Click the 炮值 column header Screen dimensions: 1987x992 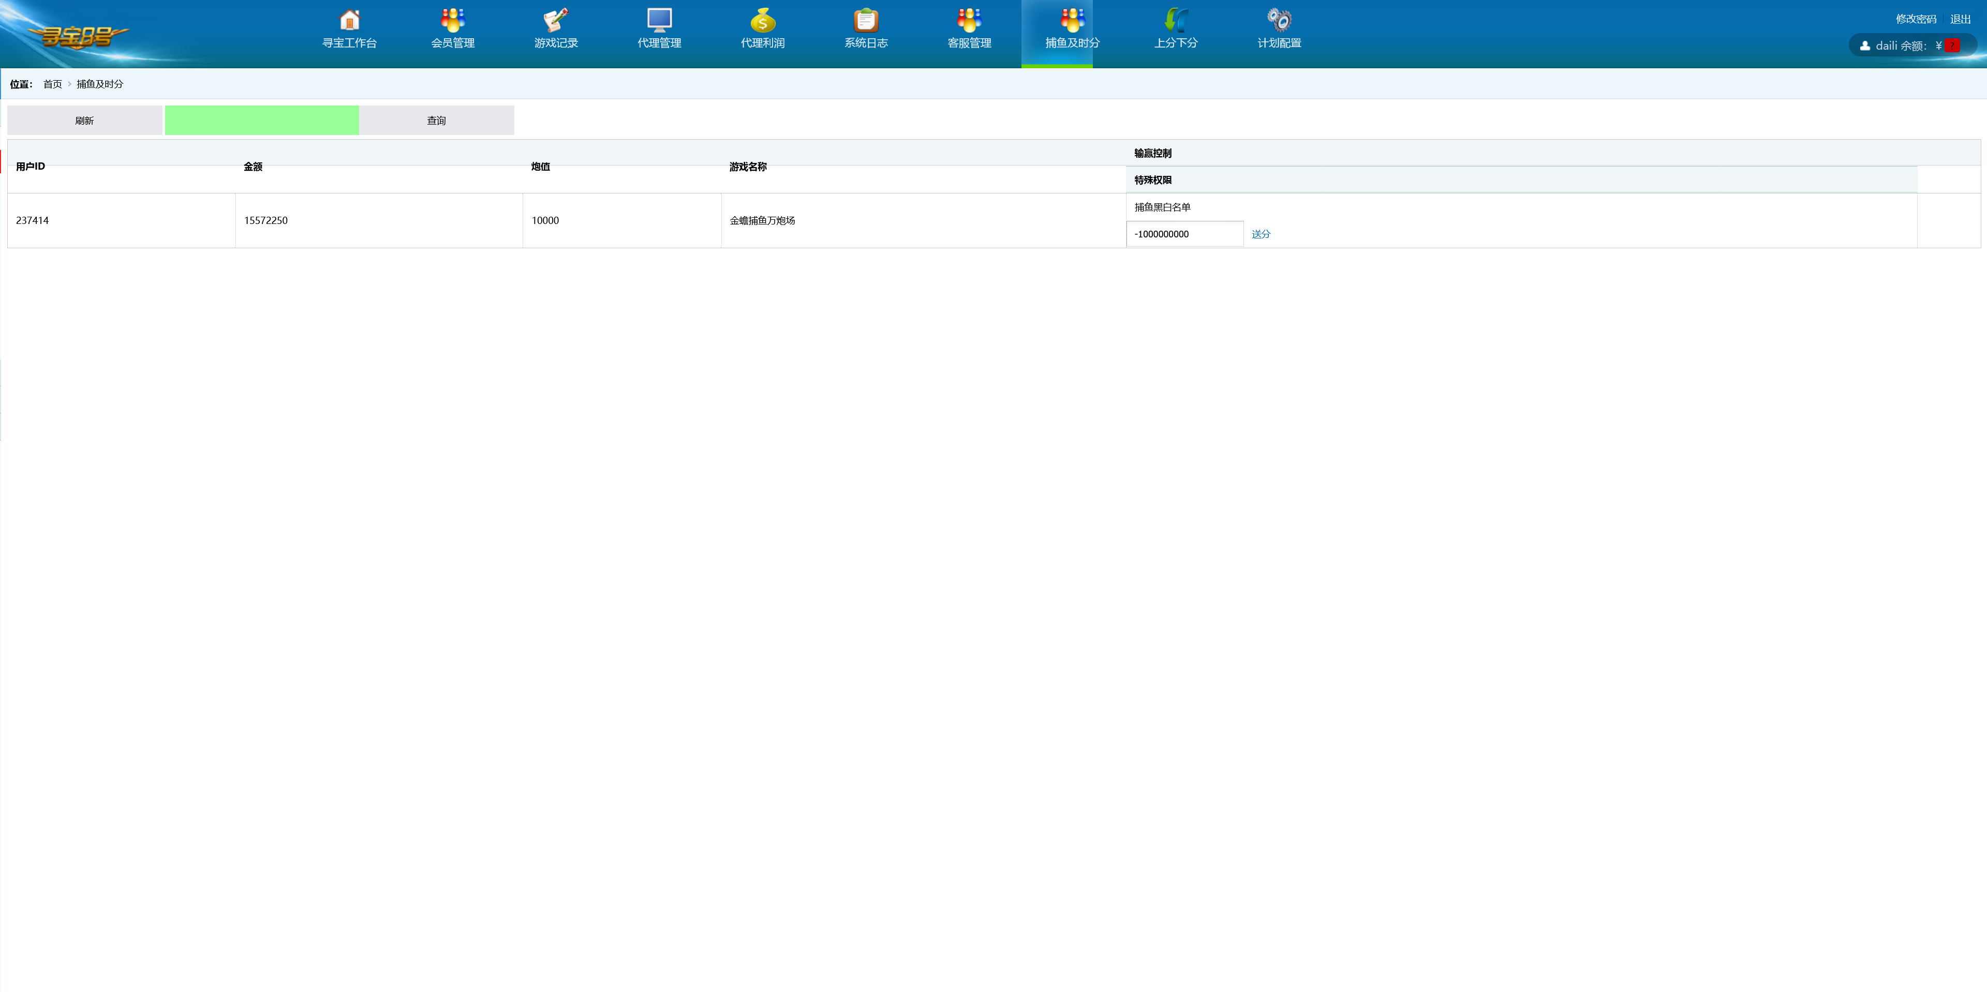[x=541, y=167]
